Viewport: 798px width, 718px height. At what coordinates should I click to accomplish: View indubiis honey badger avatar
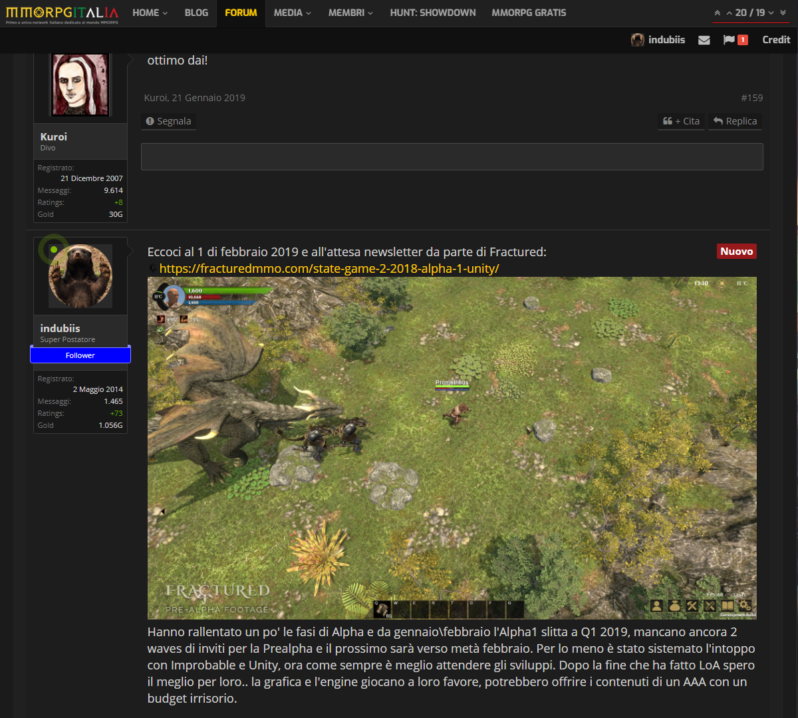click(80, 276)
